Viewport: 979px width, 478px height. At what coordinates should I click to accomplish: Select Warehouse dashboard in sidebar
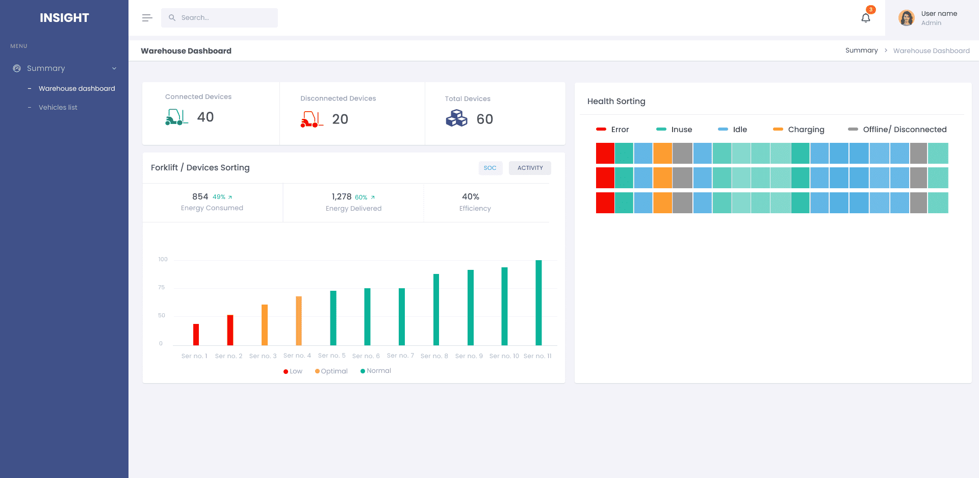[76, 89]
